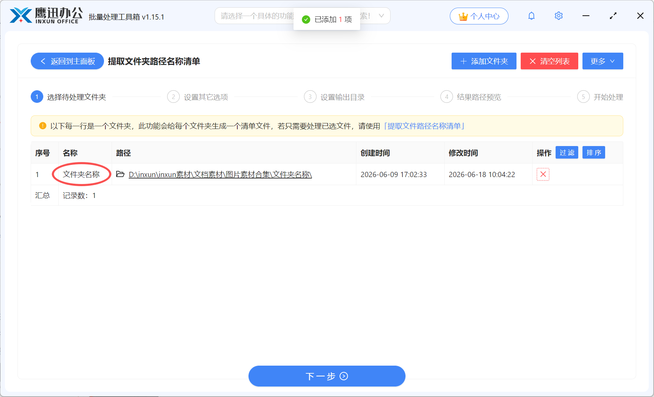Screen dimensions: 654x397
Task: Open the function search dropdown box
Action: coord(302,16)
